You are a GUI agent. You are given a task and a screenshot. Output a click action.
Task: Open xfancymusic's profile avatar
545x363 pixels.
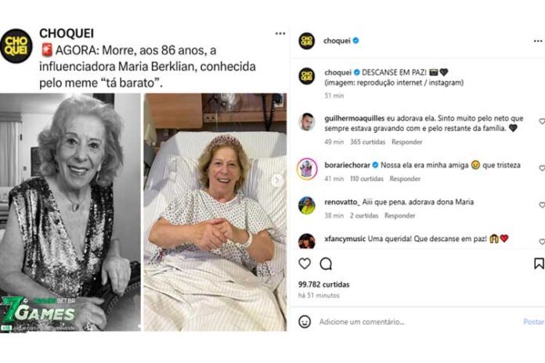(x=307, y=240)
